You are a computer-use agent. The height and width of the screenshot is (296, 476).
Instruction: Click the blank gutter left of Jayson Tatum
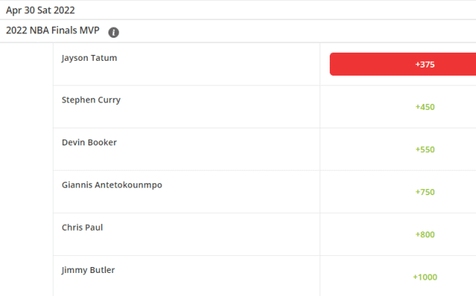(27, 65)
